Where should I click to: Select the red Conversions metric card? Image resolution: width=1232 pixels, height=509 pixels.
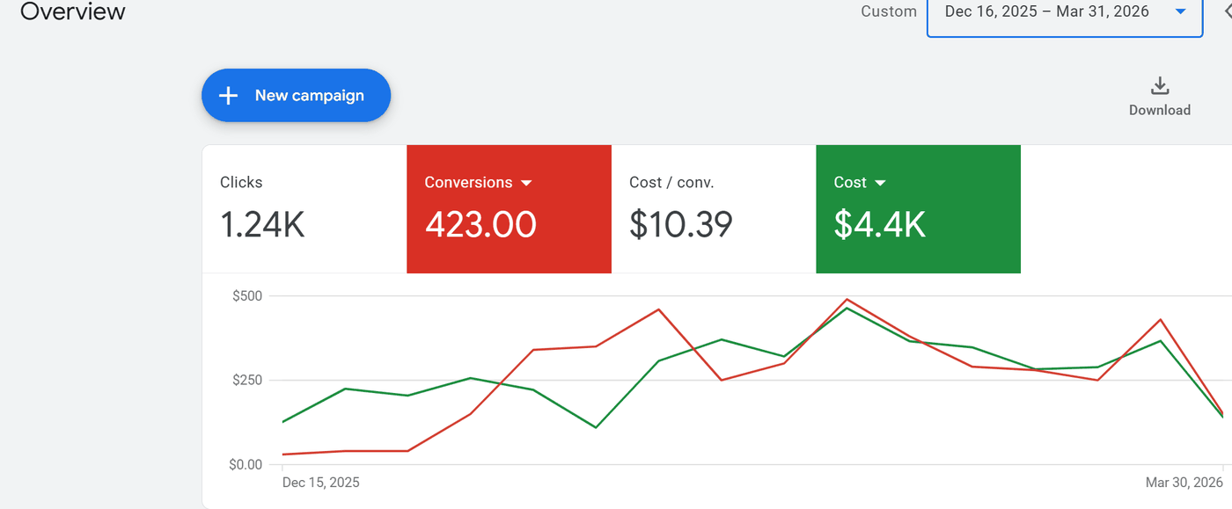coord(509,209)
